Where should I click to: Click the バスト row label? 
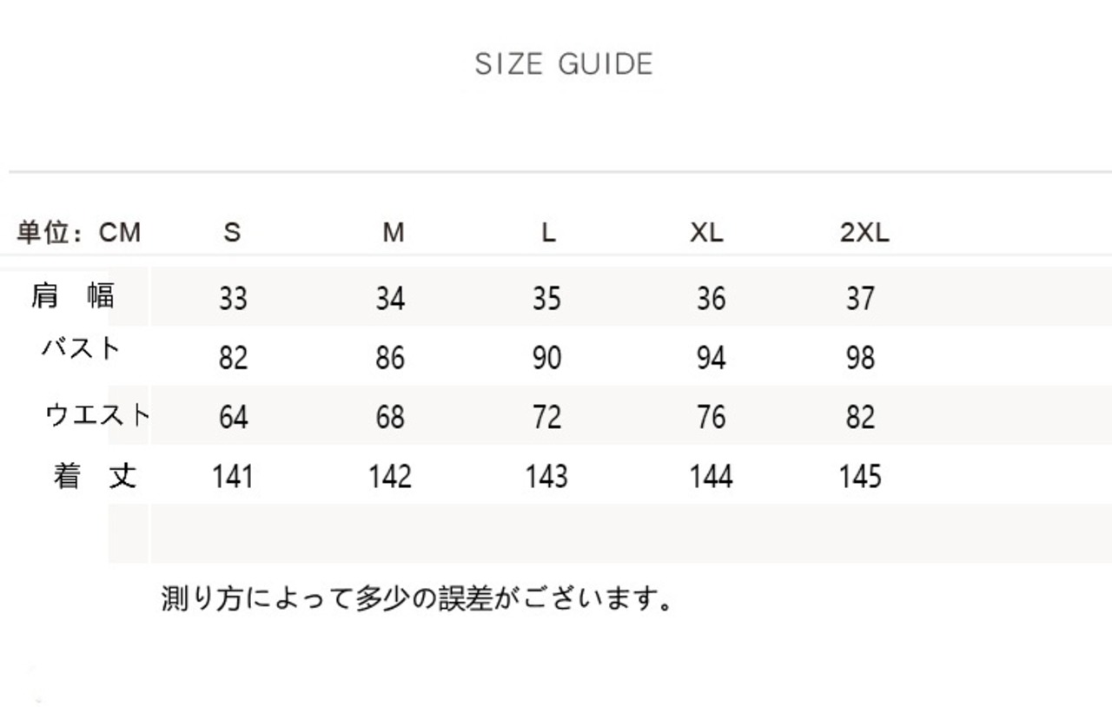[x=80, y=348]
